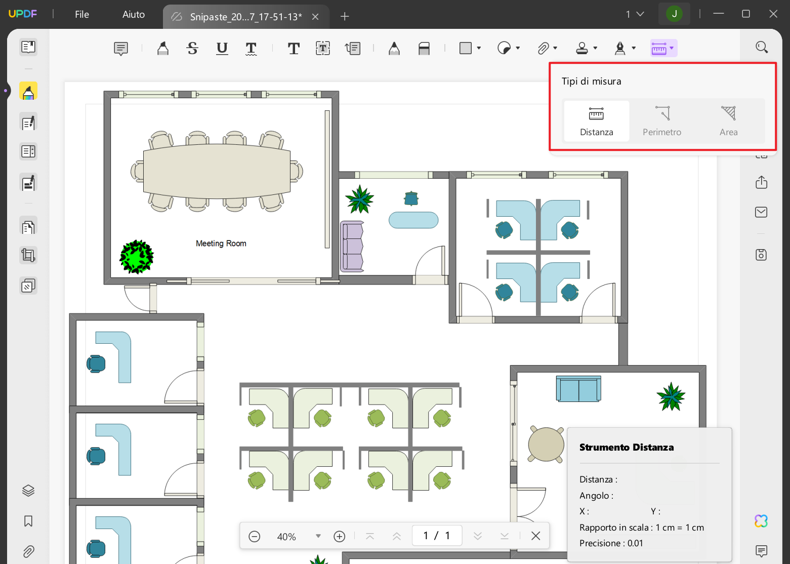The height and width of the screenshot is (564, 790).
Task: Choose the Perimetro measurement type
Action: point(662,121)
